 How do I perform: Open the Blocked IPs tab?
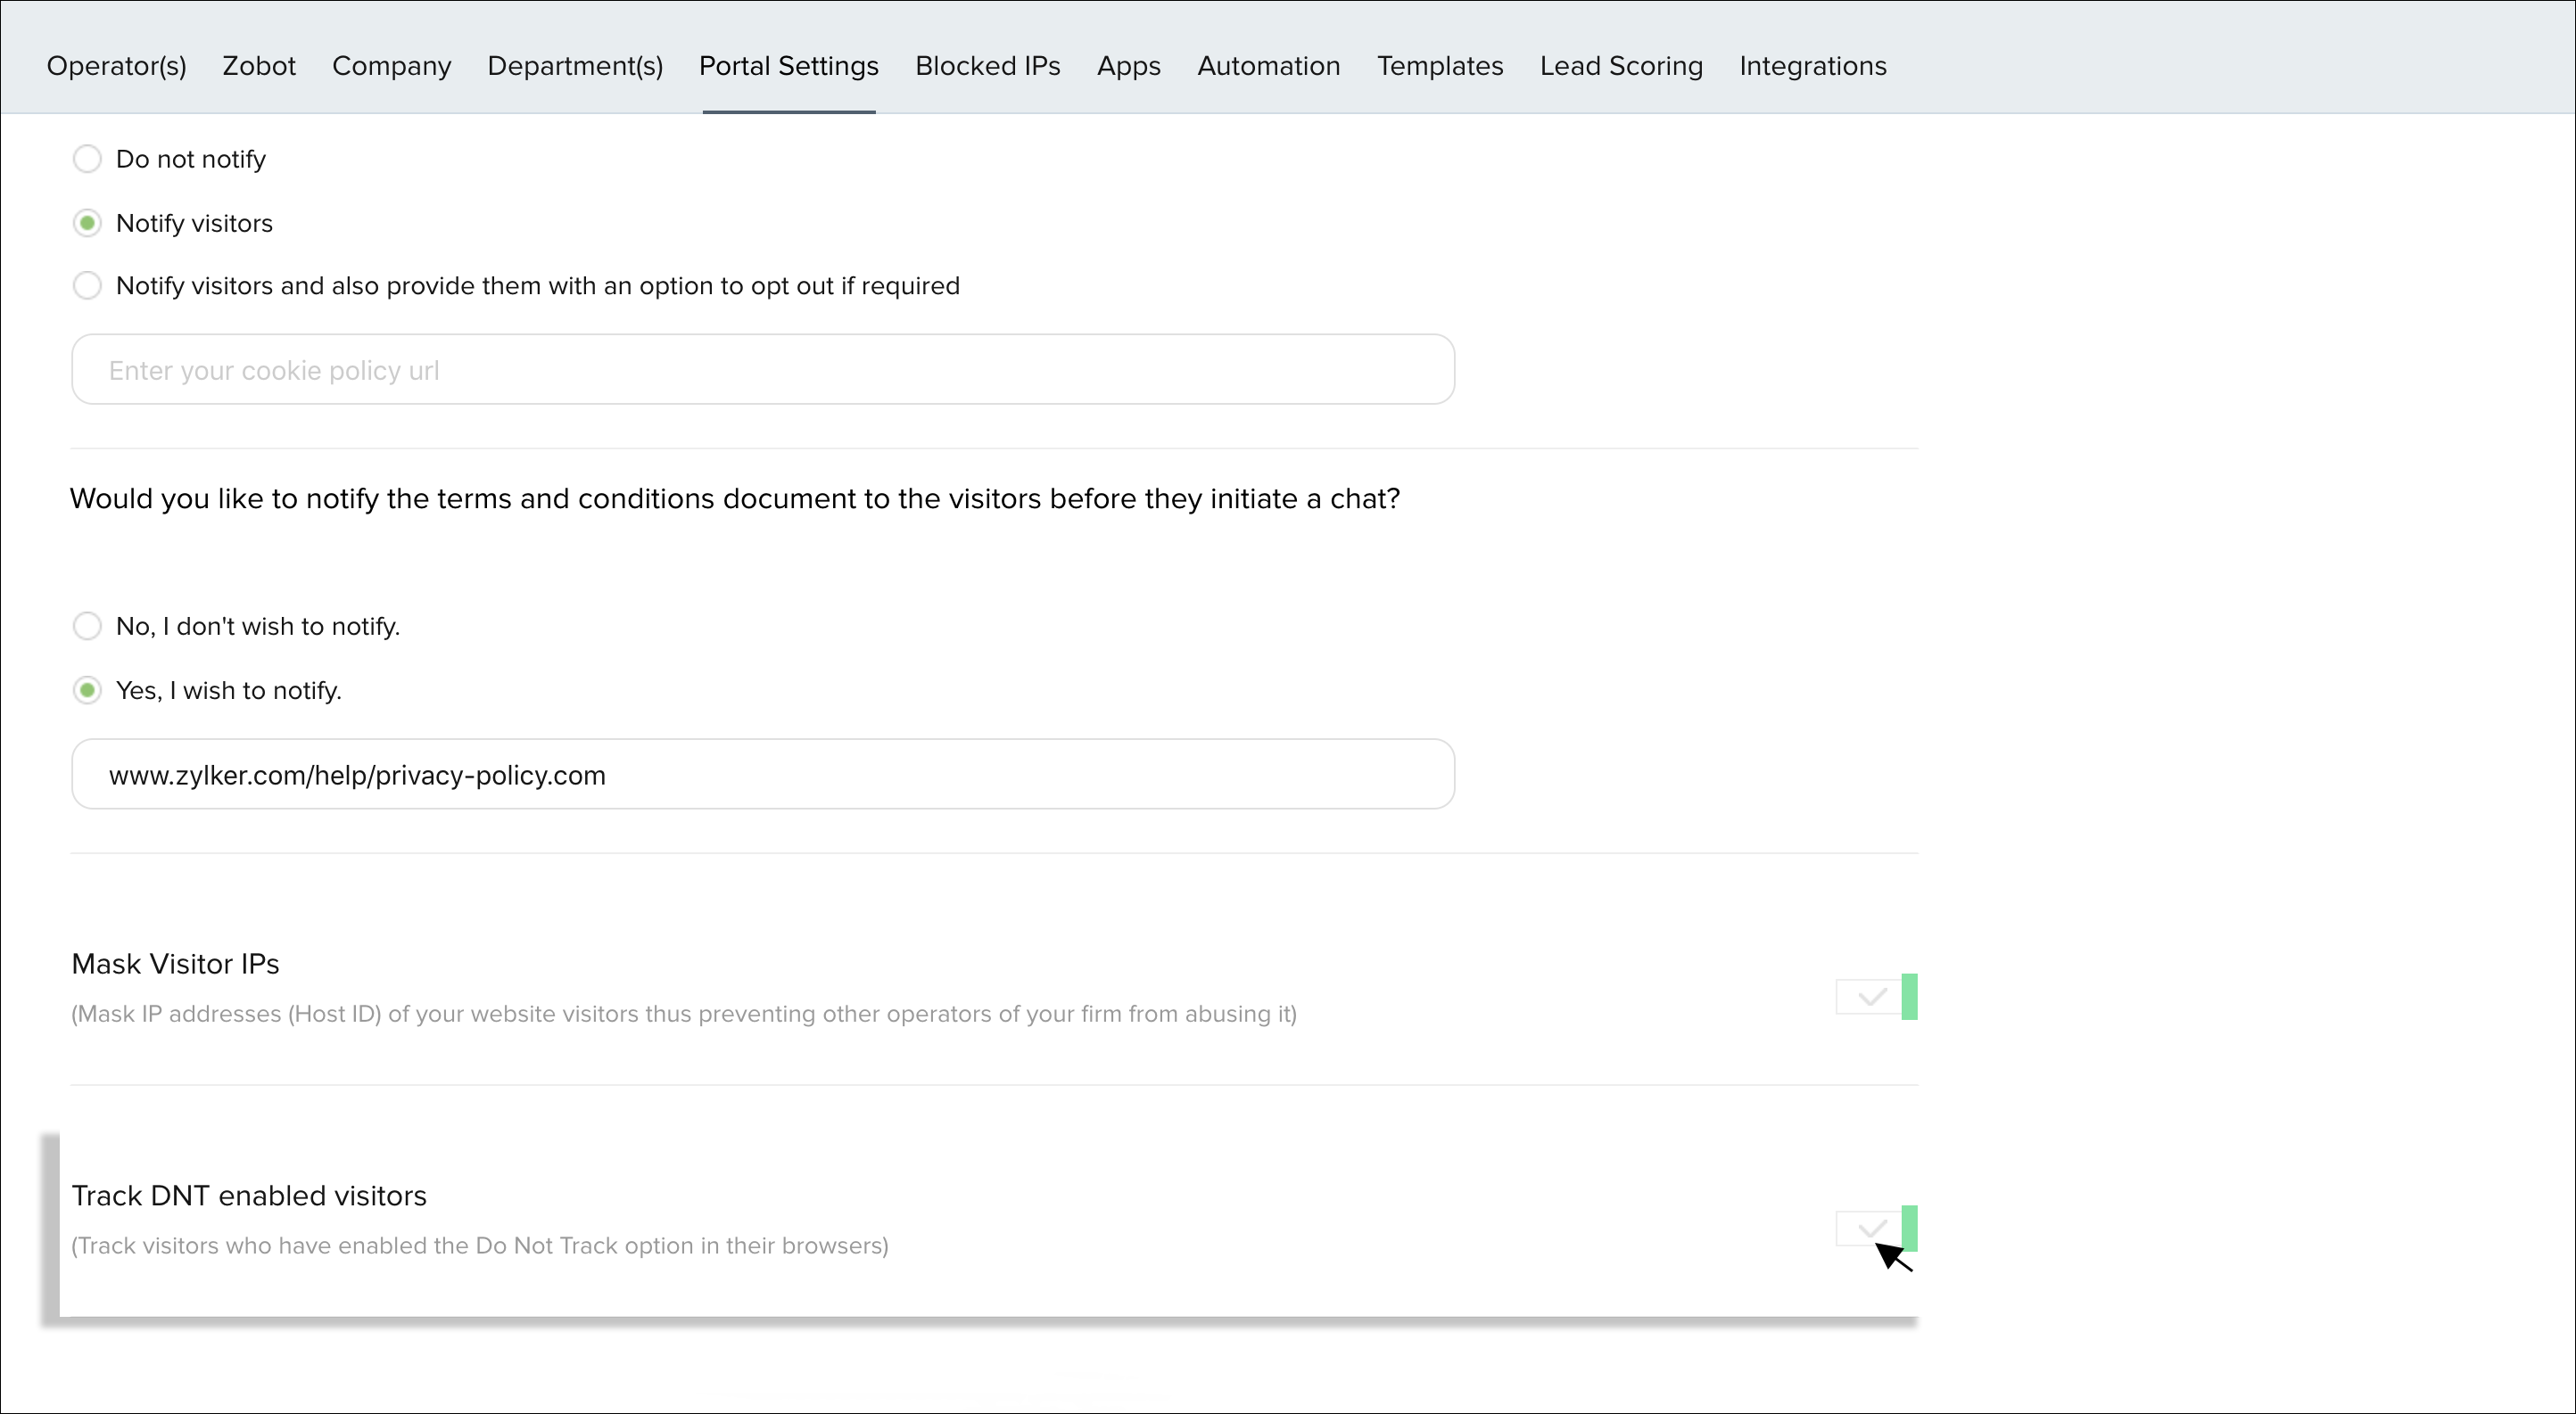[987, 66]
